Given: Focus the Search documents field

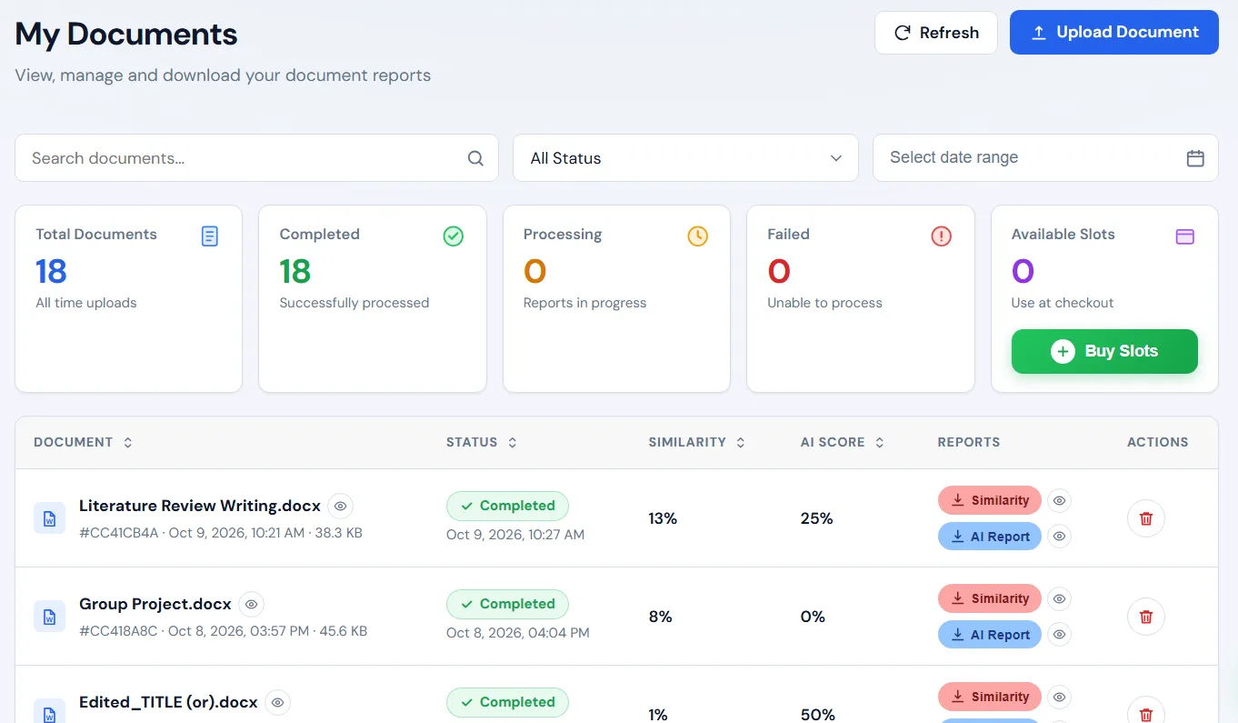Looking at the screenshot, I should [x=256, y=158].
